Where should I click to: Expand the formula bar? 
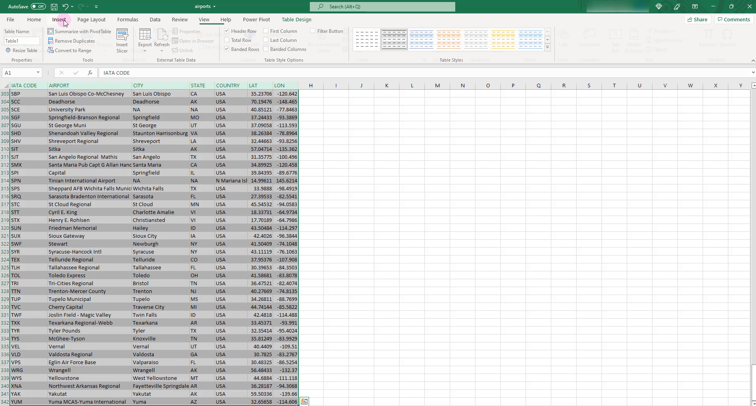point(753,73)
